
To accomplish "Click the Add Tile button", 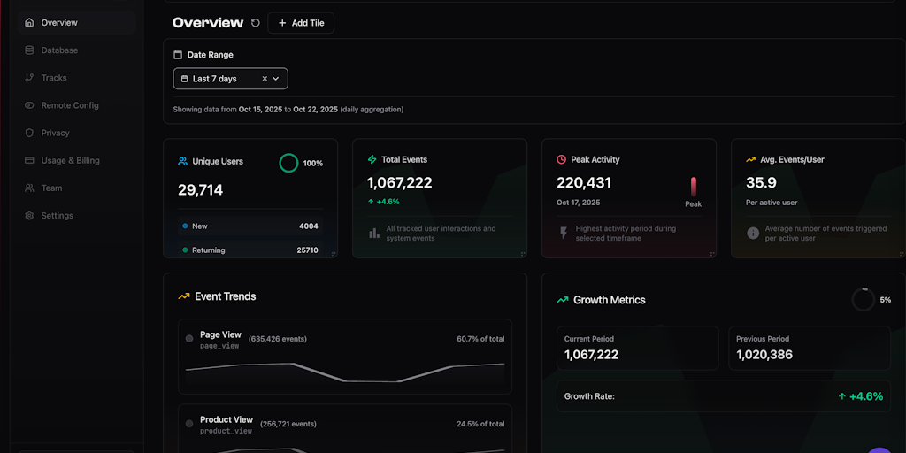I will pyautogui.click(x=301, y=23).
